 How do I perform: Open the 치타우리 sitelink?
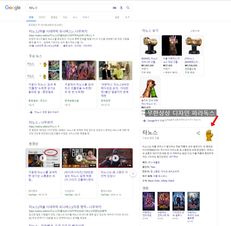[x=87, y=46]
